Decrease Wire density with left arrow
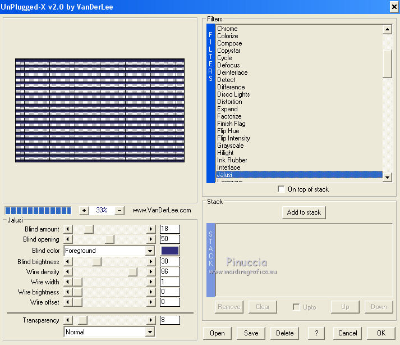Screen dimensions: 400x345 [x=68, y=271]
